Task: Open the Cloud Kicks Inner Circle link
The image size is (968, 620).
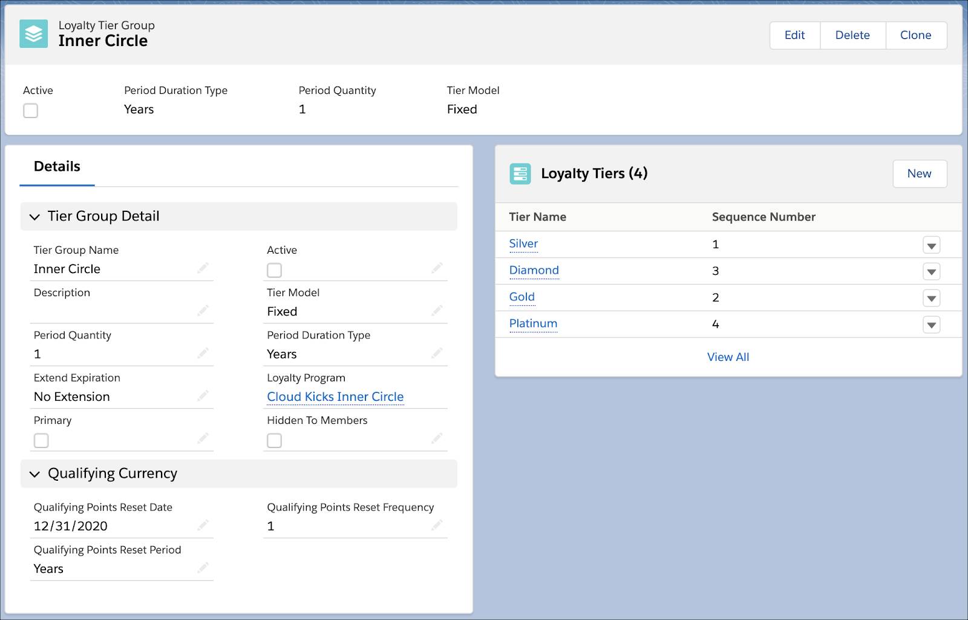Action: (335, 397)
